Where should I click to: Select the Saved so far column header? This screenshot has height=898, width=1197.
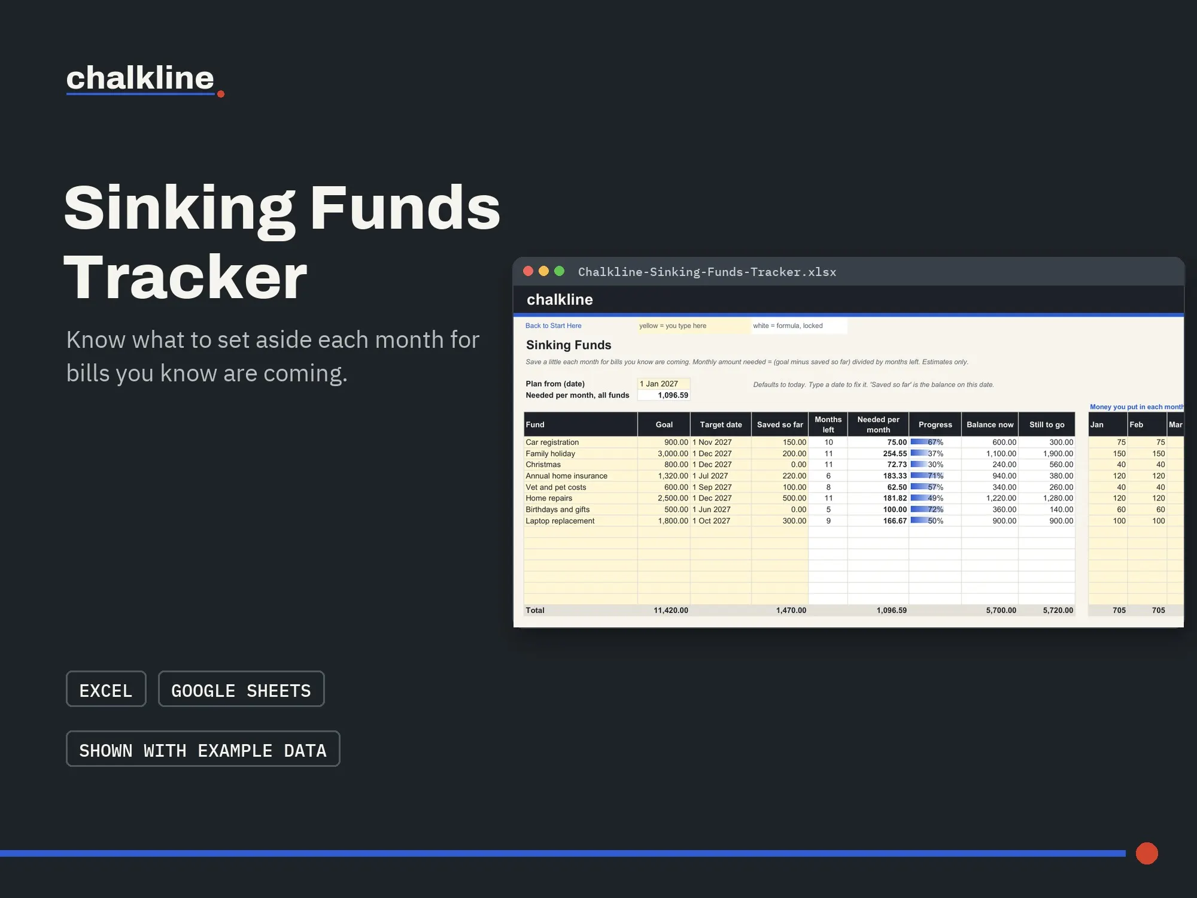[780, 424]
